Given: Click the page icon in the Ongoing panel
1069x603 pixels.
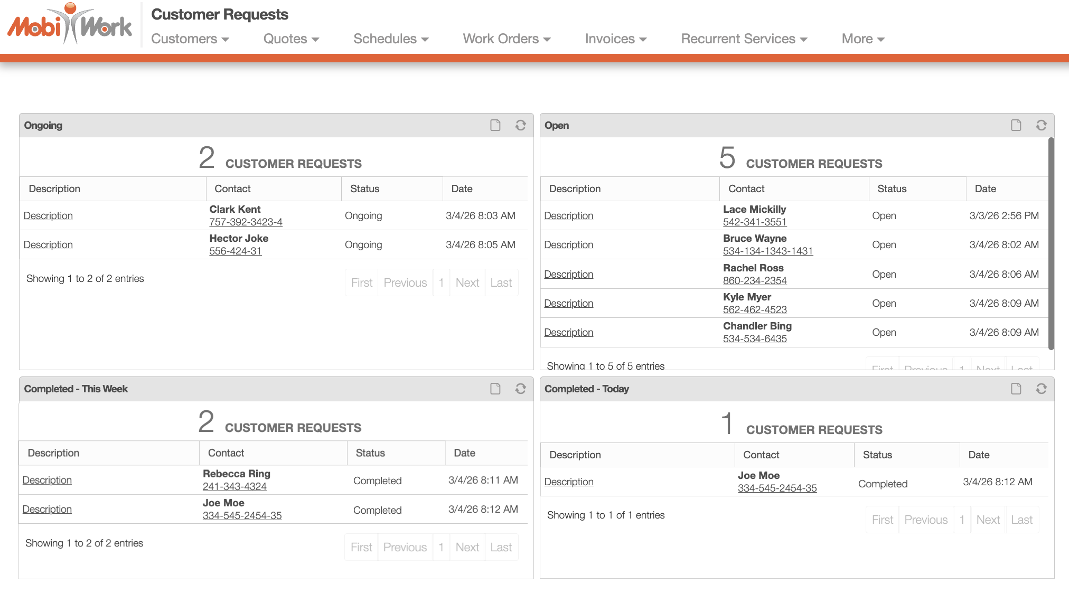Looking at the screenshot, I should click(x=495, y=125).
